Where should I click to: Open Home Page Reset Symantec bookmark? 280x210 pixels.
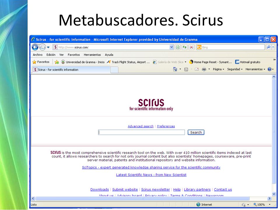(210, 62)
